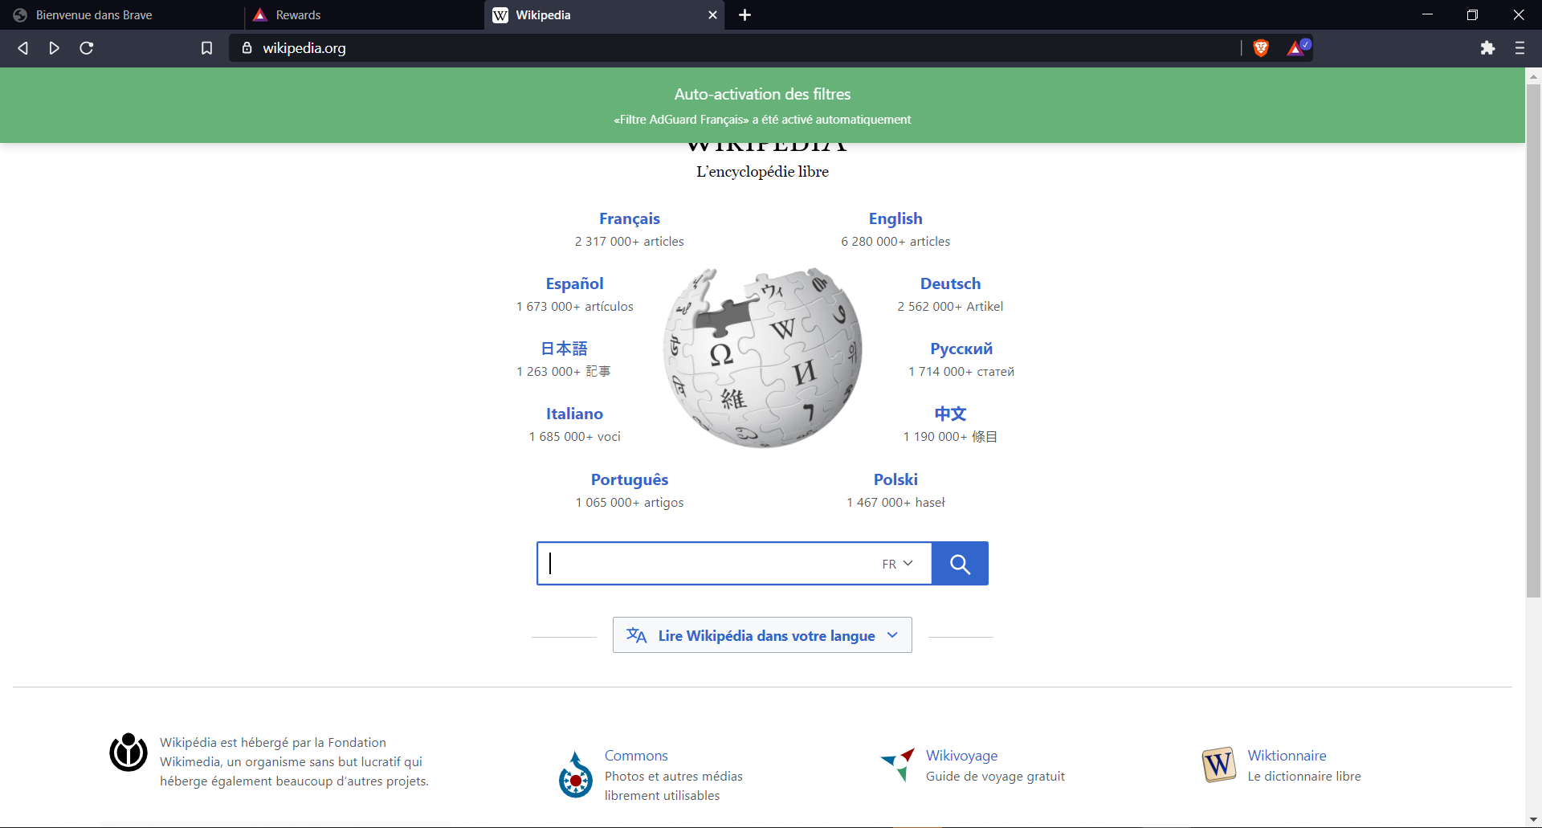Click the 6 280 000+ articles count
This screenshot has height=828, width=1542.
pyautogui.click(x=895, y=242)
